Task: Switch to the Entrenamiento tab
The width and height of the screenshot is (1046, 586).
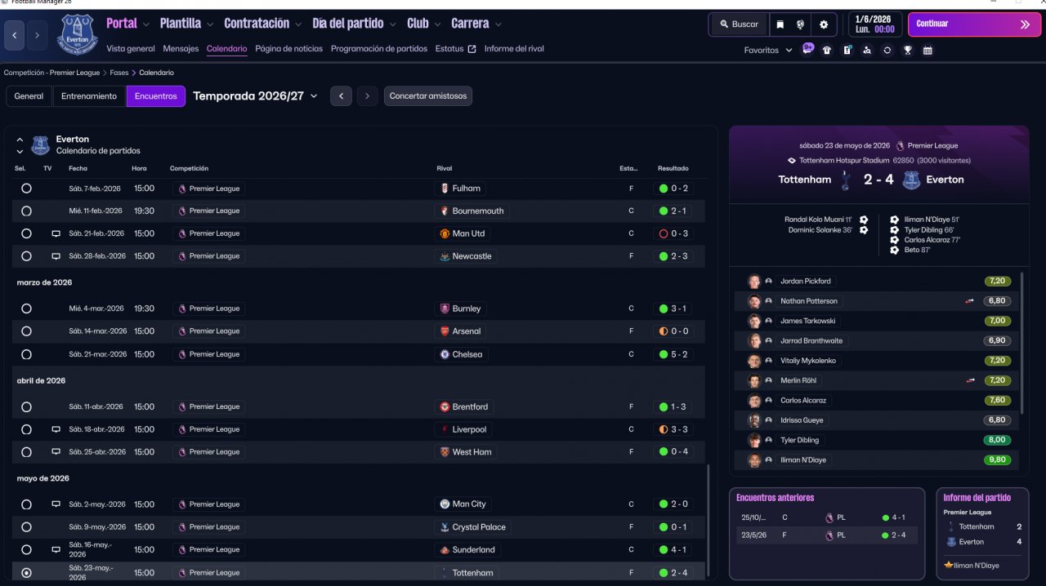Action: pyautogui.click(x=89, y=96)
